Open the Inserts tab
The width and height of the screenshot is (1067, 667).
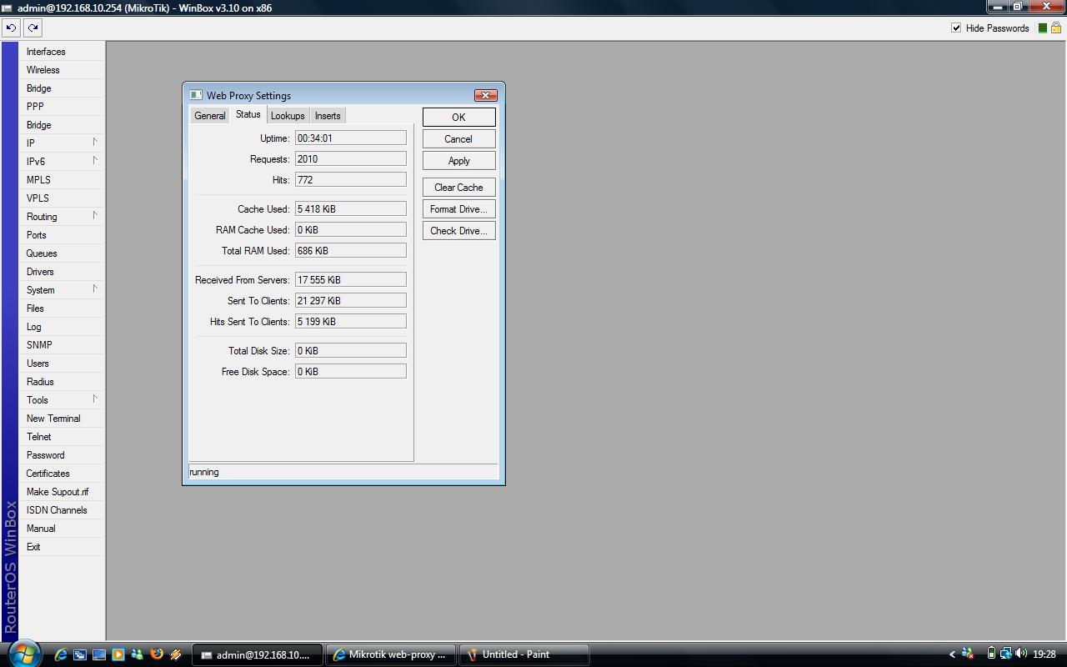point(328,116)
